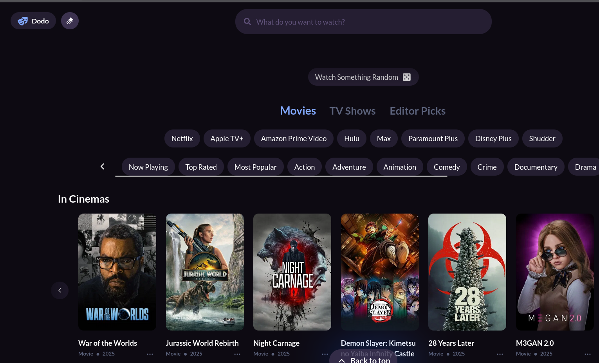The image size is (599, 363).
Task: Open options menu for War of the Worlds
Action: [150, 354]
